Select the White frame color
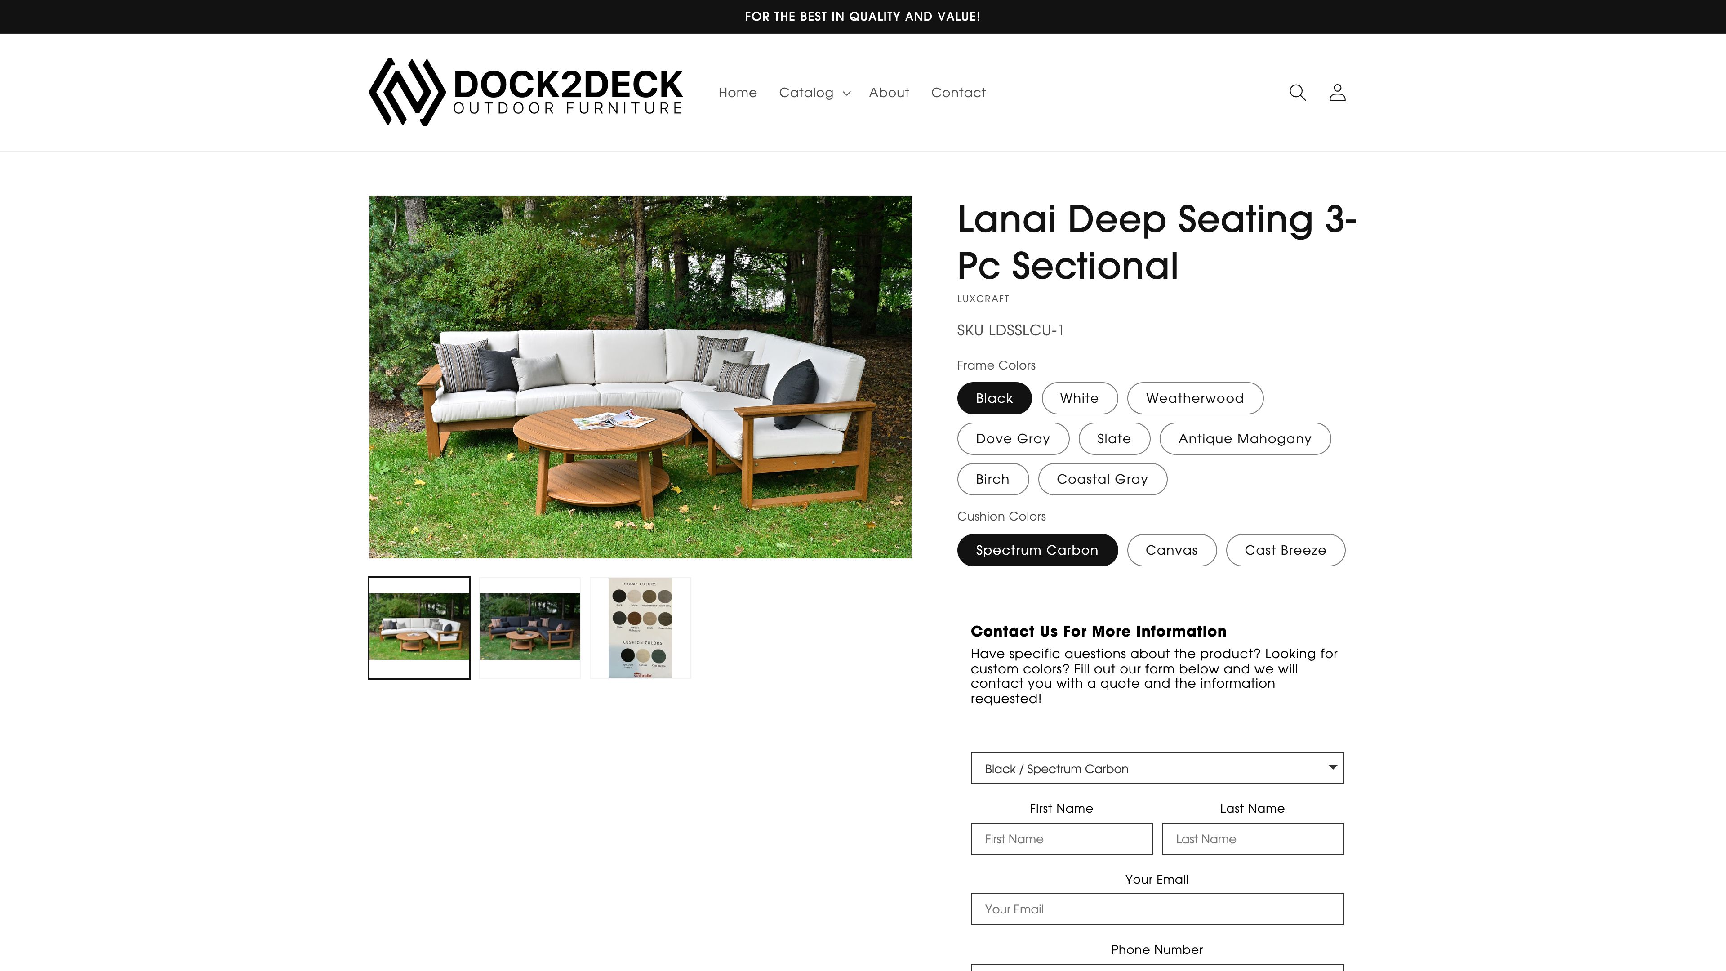This screenshot has width=1726, height=971. [1079, 398]
